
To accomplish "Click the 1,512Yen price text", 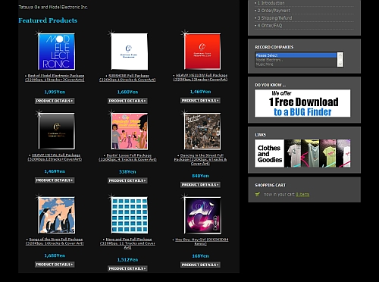I will coord(127,260).
